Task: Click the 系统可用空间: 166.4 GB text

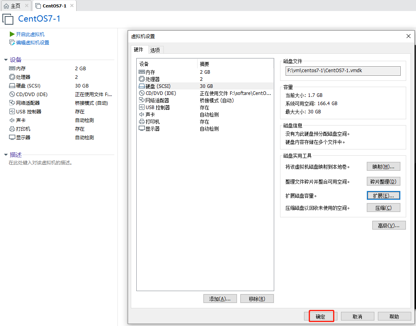Action: tap(312, 103)
